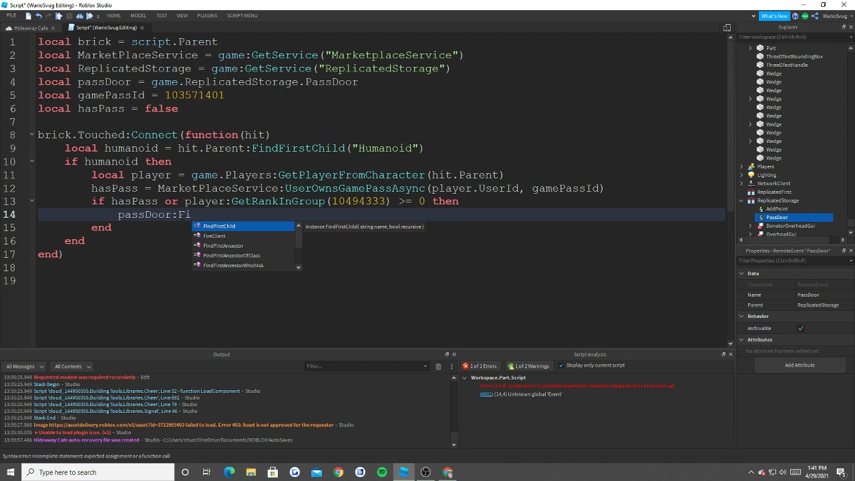Collapse the Data section in Properties
The image size is (855, 481).
[x=741, y=273]
